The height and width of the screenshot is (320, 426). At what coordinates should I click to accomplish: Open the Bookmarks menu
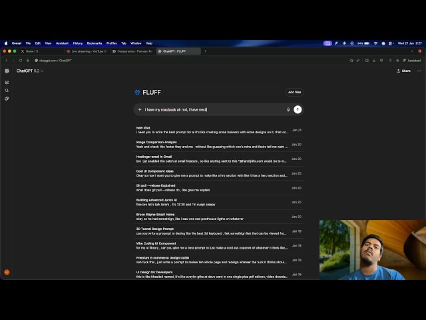(x=95, y=43)
